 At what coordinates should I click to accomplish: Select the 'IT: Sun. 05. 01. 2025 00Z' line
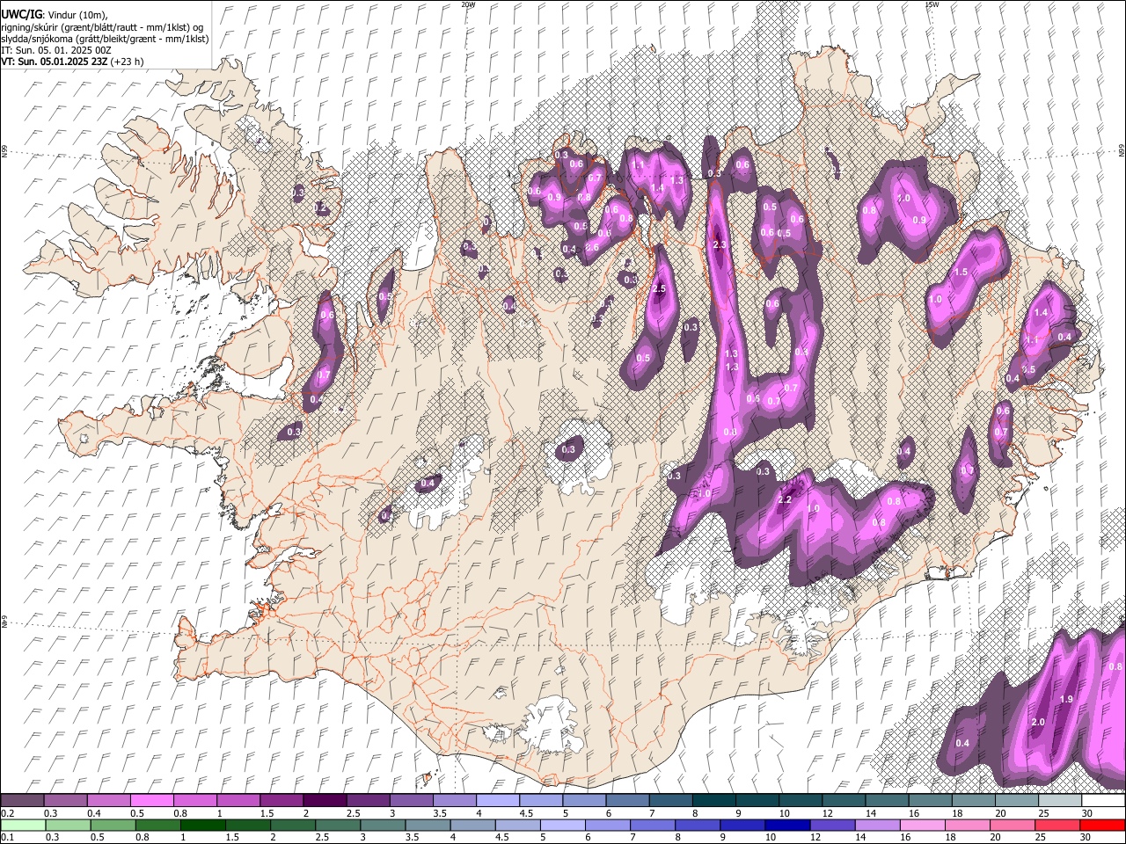(55, 50)
